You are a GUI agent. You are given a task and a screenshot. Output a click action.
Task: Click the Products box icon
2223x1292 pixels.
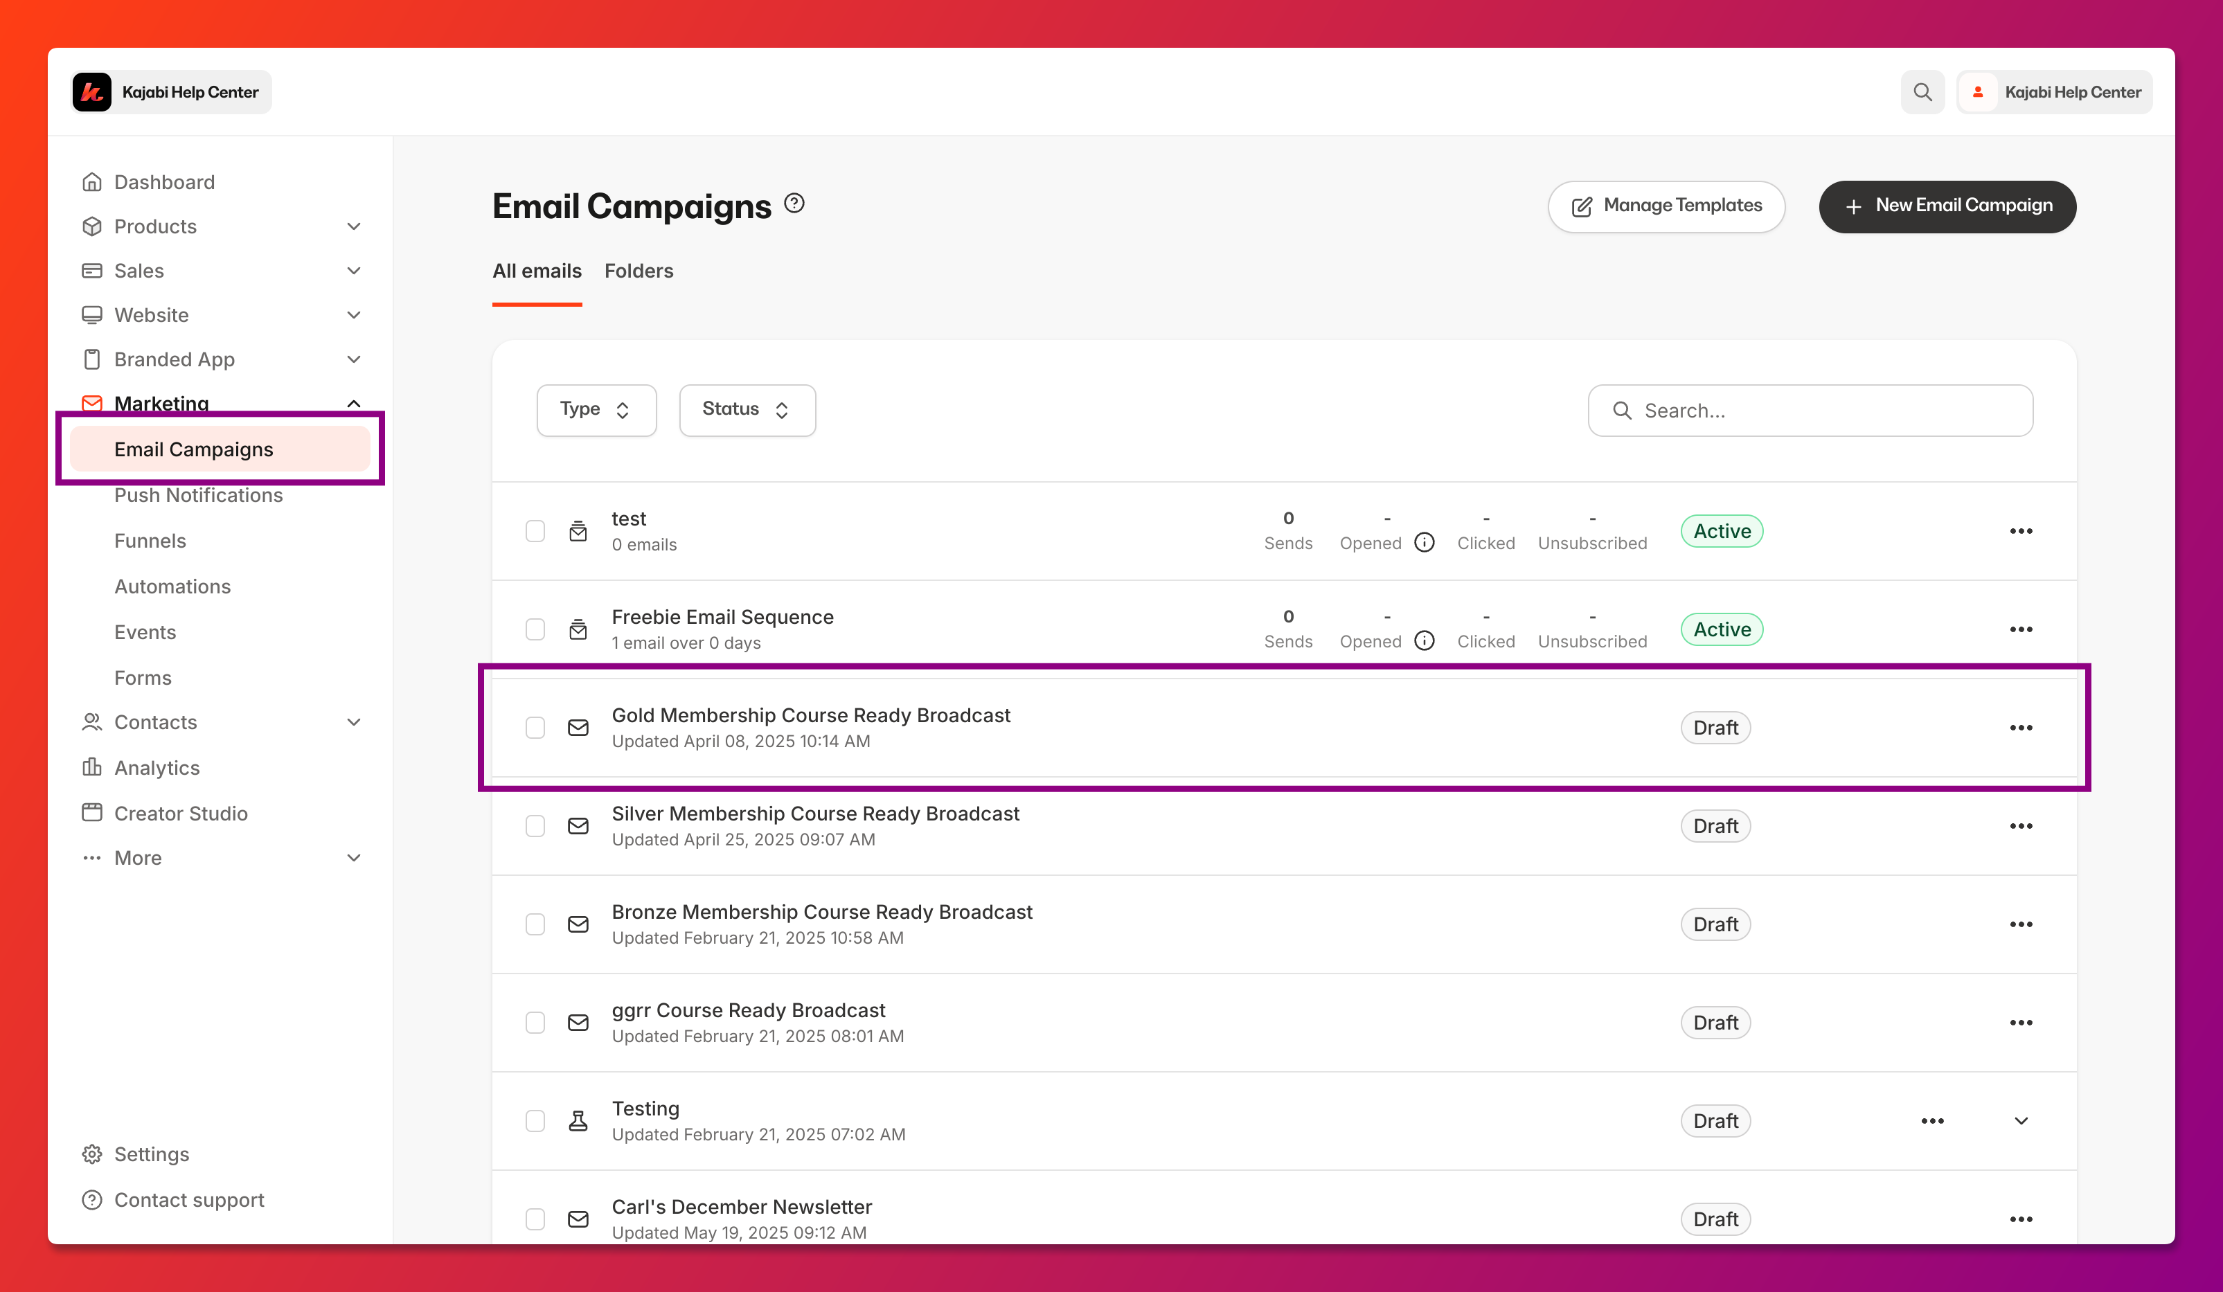[91, 226]
